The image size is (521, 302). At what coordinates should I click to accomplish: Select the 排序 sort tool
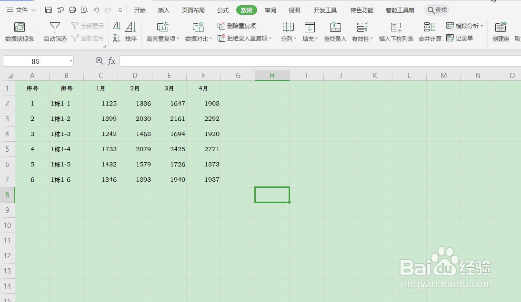(130, 32)
